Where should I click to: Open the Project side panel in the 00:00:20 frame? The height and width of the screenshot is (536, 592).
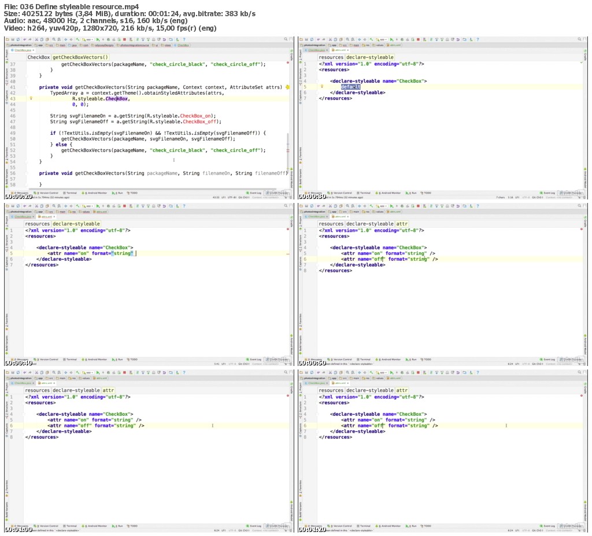click(x=6, y=57)
